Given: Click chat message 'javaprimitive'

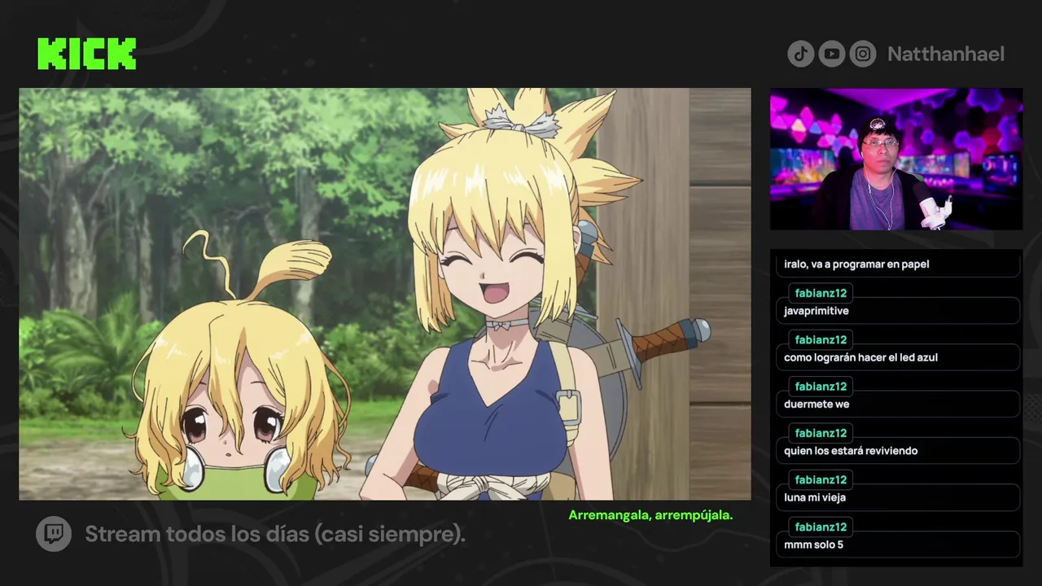Looking at the screenshot, I should (x=817, y=311).
